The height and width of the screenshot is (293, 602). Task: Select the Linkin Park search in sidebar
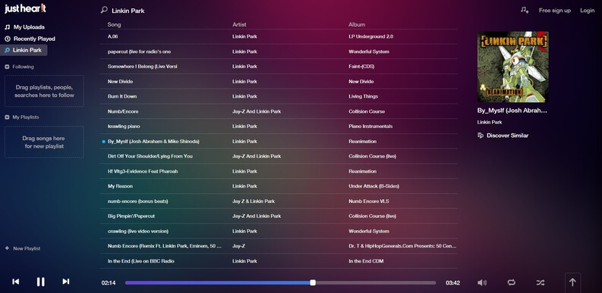pos(24,50)
